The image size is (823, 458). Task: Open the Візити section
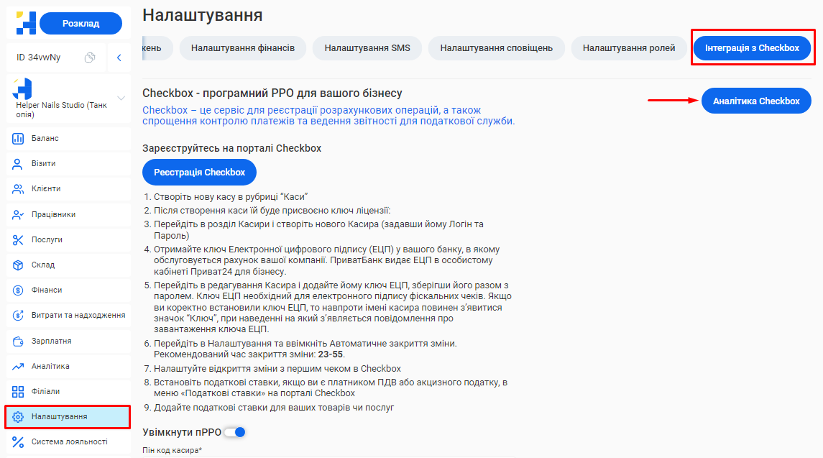(x=43, y=164)
